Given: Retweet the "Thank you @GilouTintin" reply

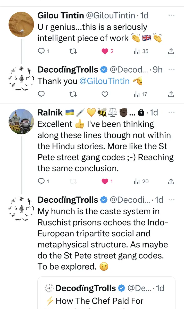Looking at the screenshot, I should [x=73, y=94].
